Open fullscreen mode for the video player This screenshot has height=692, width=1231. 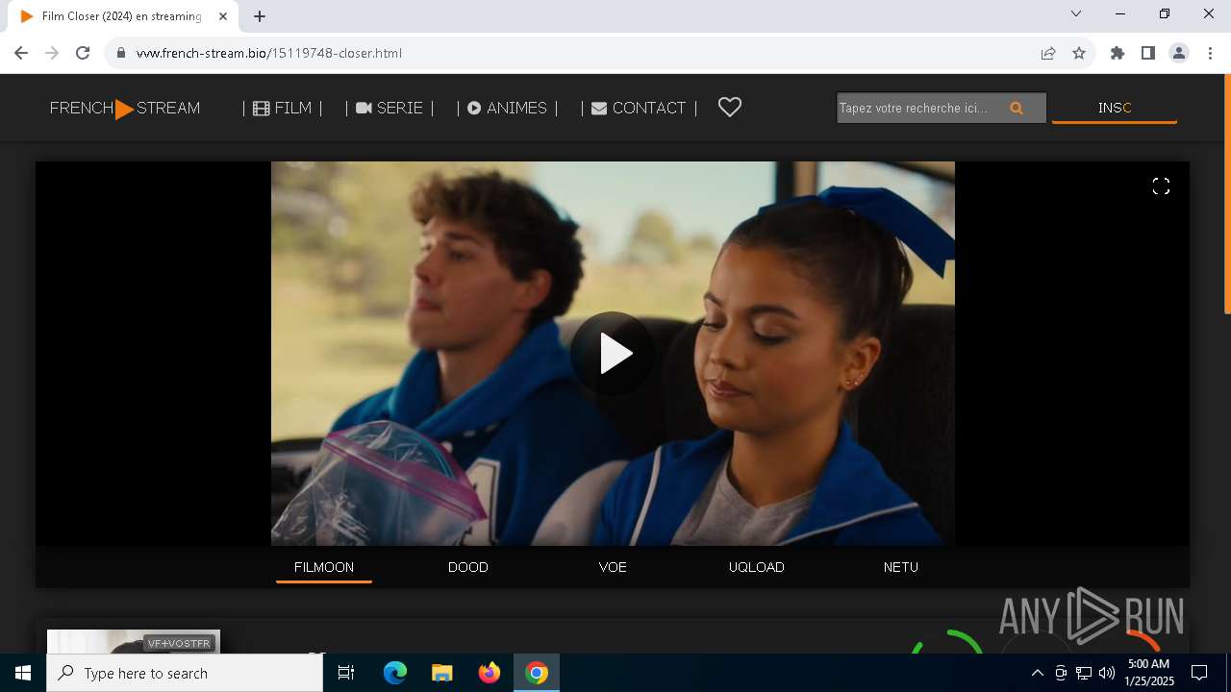pos(1161,186)
